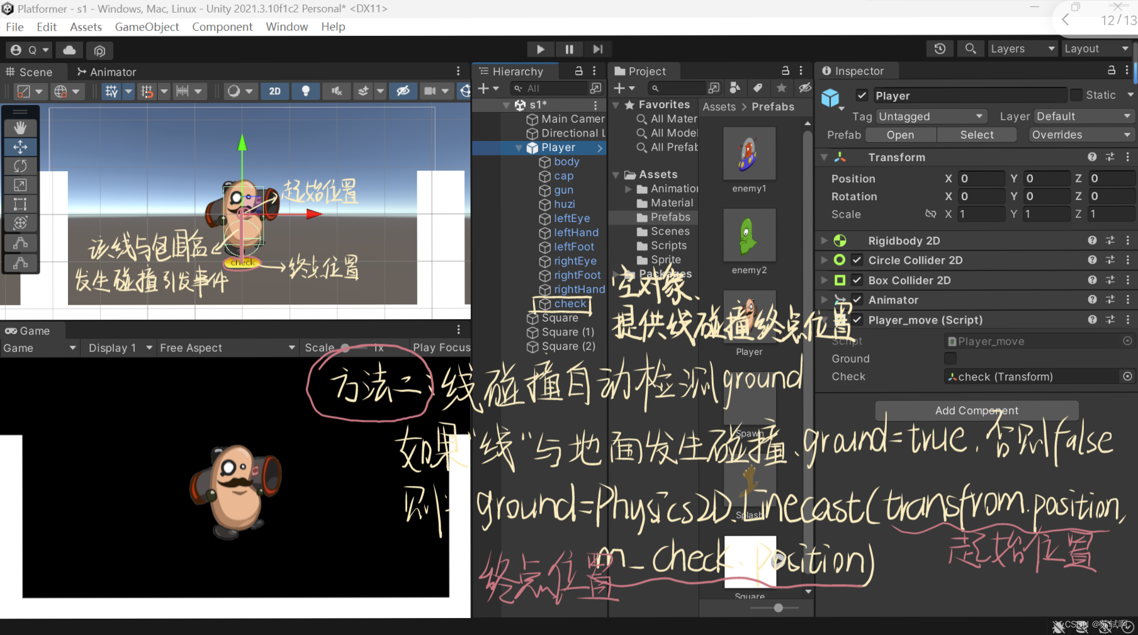Toggle the Static checkbox
Image resolution: width=1138 pixels, height=635 pixels.
pos(1076,94)
